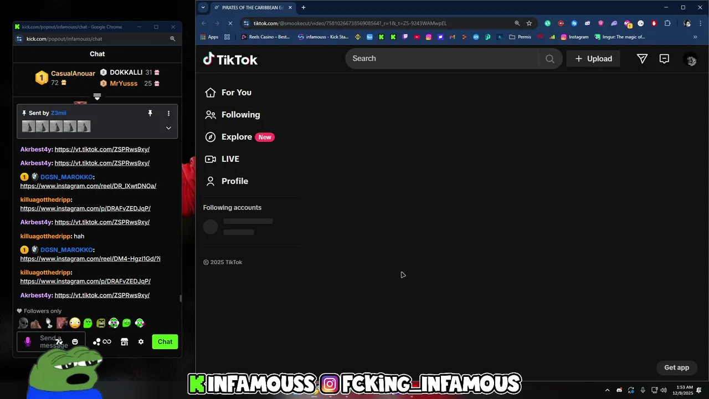This screenshot has height=399, width=709.
Task: Open the Chrome extensions puzzle icon
Action: (x=667, y=23)
